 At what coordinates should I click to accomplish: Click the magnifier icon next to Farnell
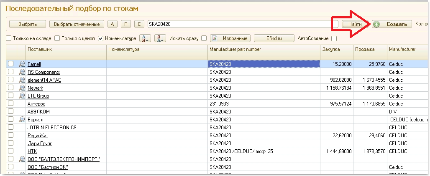[22, 64]
